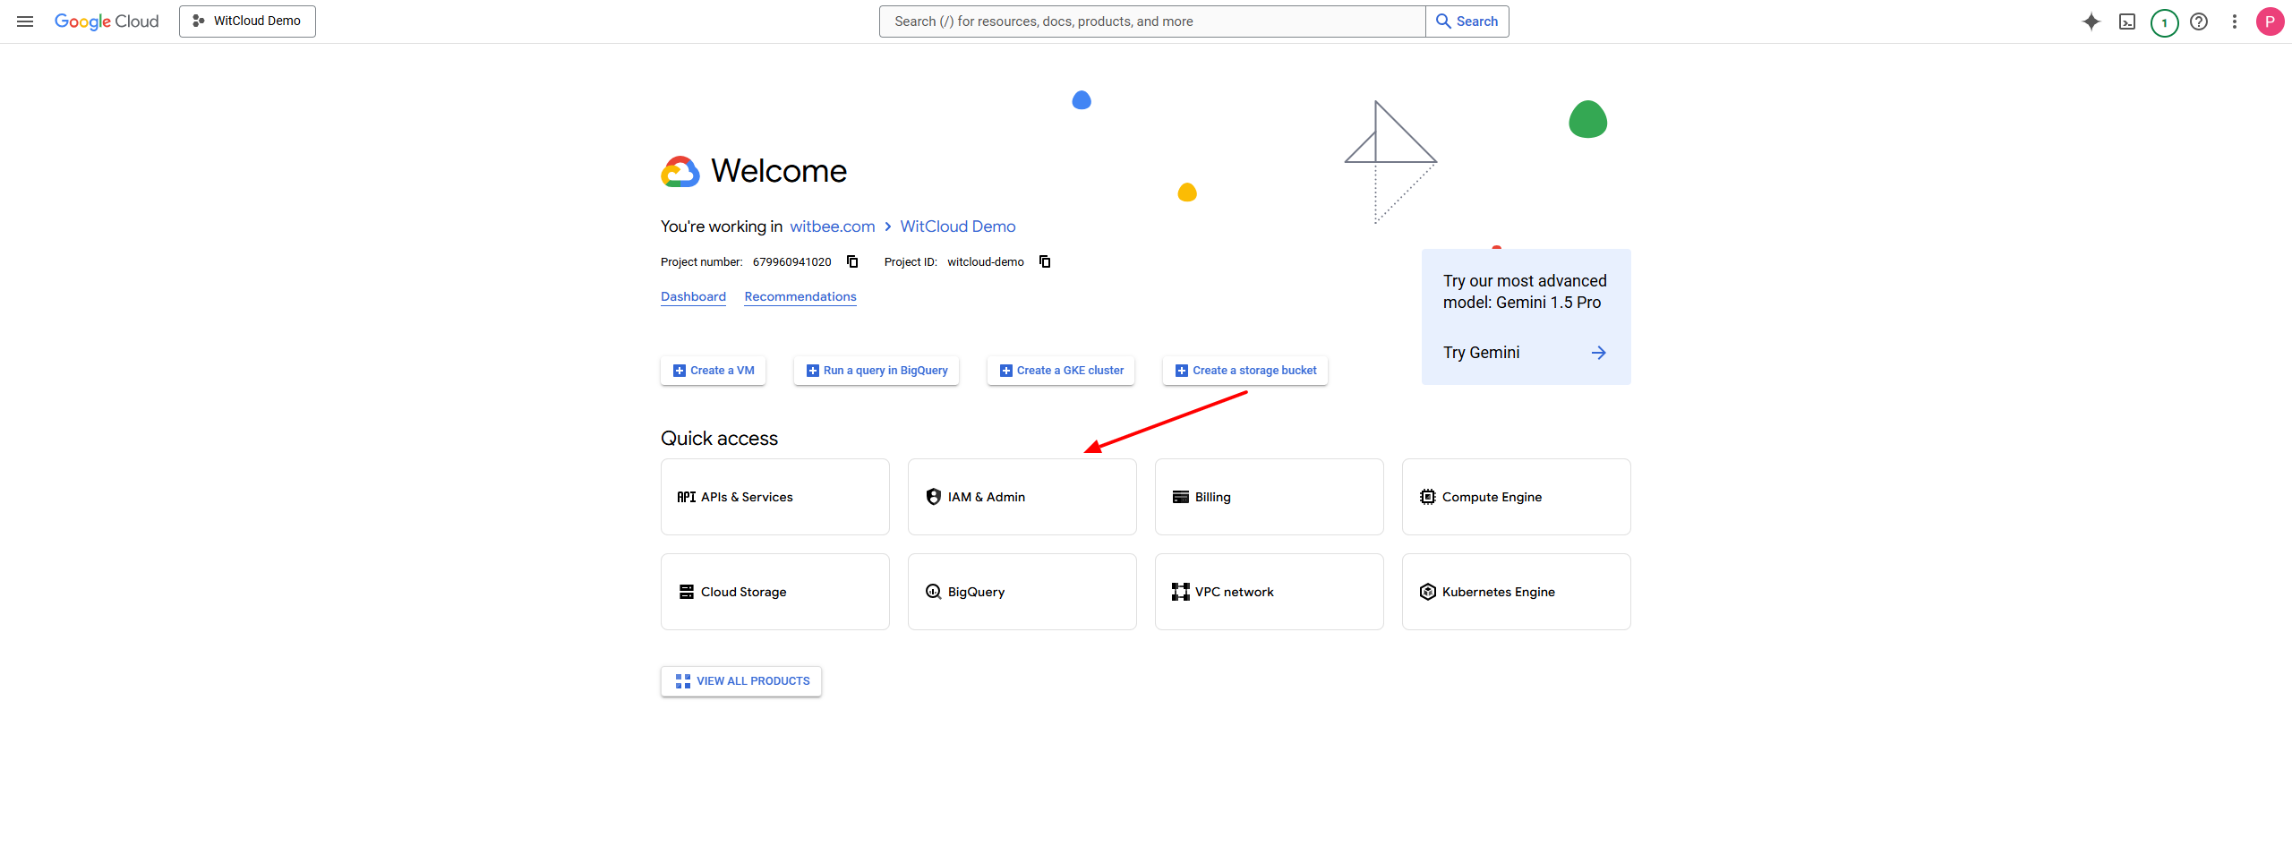Click Create a VM button

click(x=713, y=371)
